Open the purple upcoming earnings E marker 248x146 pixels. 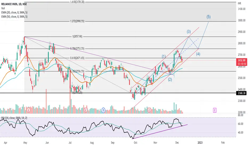tap(215, 110)
